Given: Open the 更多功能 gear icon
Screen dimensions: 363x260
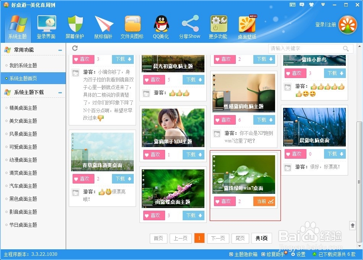Looking at the screenshot, I should pyautogui.click(x=219, y=24).
